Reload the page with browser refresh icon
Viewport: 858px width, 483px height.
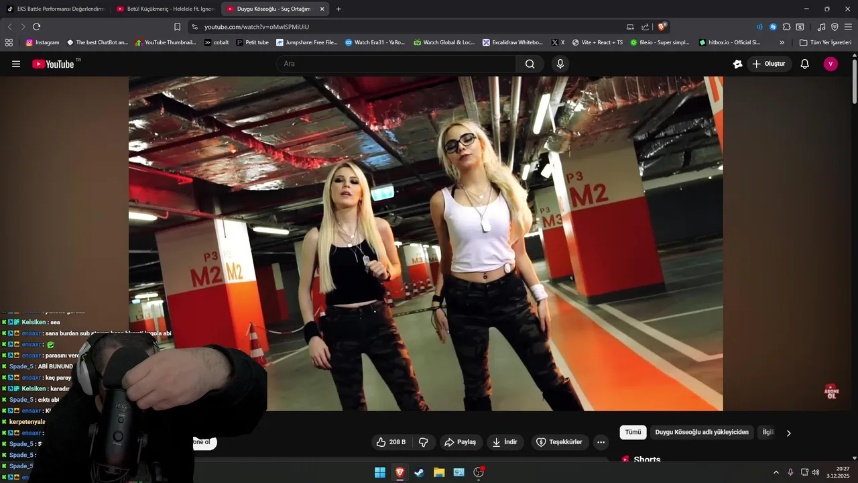point(36,27)
